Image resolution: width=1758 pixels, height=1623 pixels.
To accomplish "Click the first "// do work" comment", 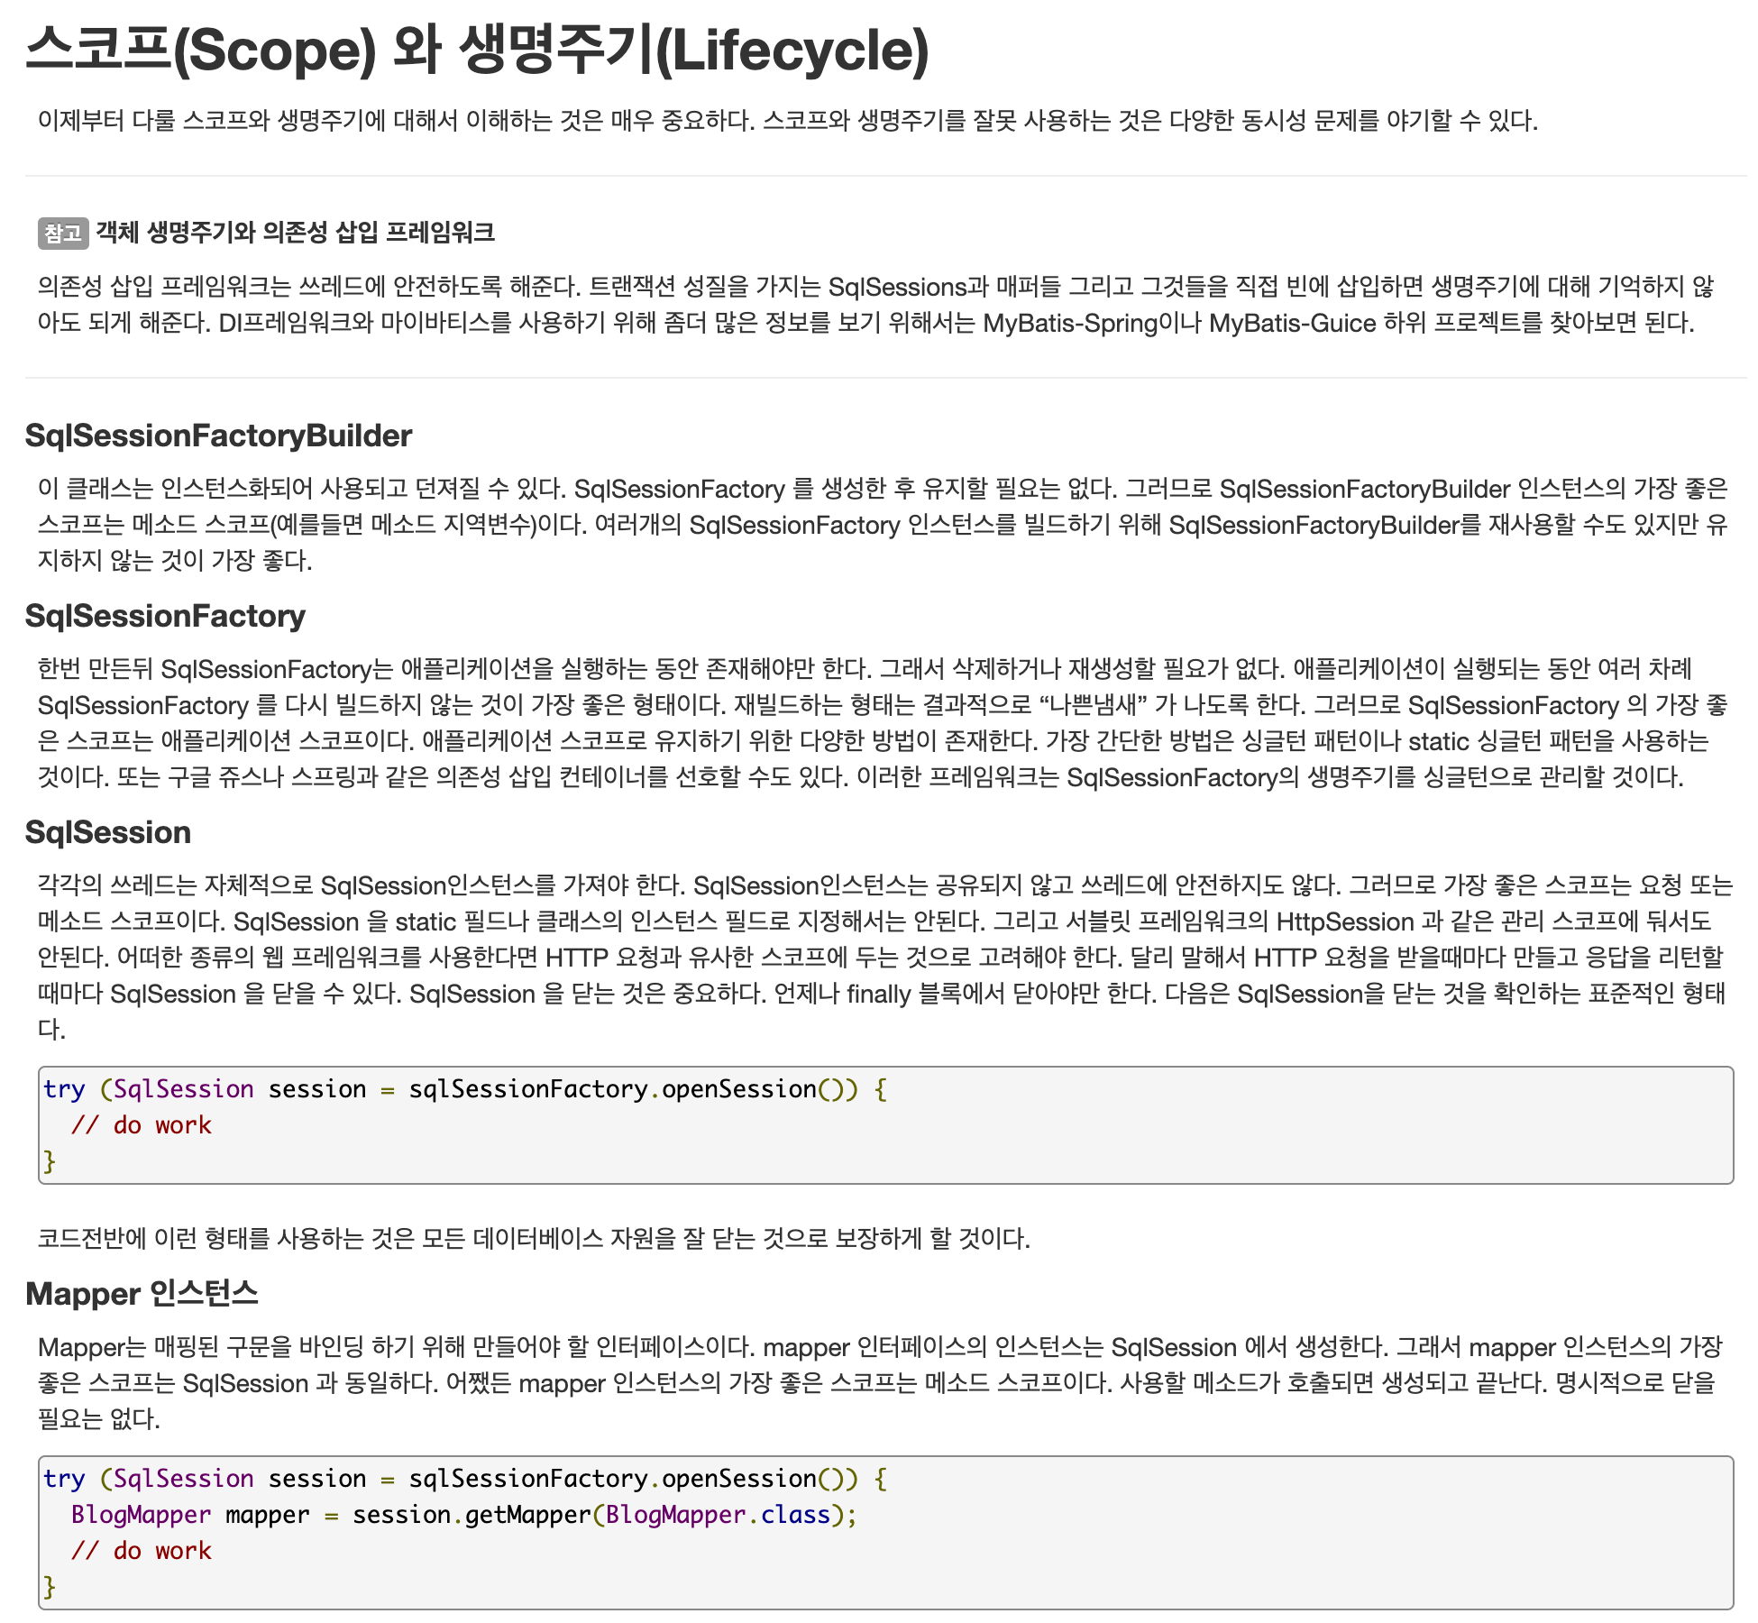I will 141,1125.
